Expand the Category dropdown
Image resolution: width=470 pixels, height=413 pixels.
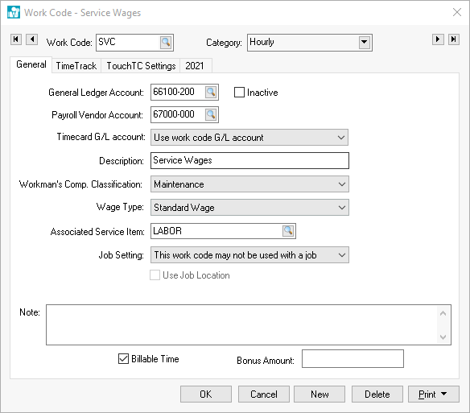(x=365, y=43)
